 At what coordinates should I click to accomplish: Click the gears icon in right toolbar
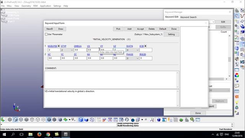[x=237, y=59]
